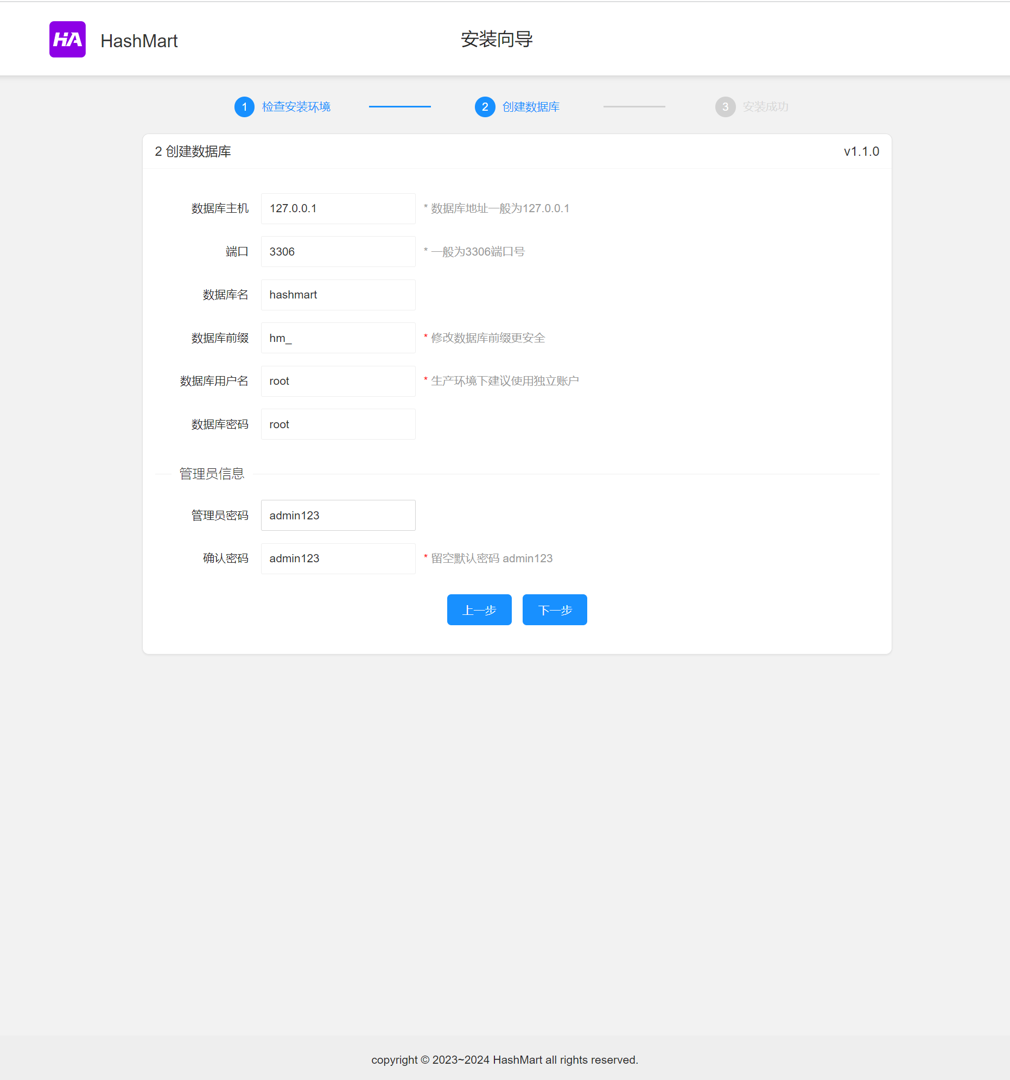Open the 安装成功 step label

click(766, 107)
